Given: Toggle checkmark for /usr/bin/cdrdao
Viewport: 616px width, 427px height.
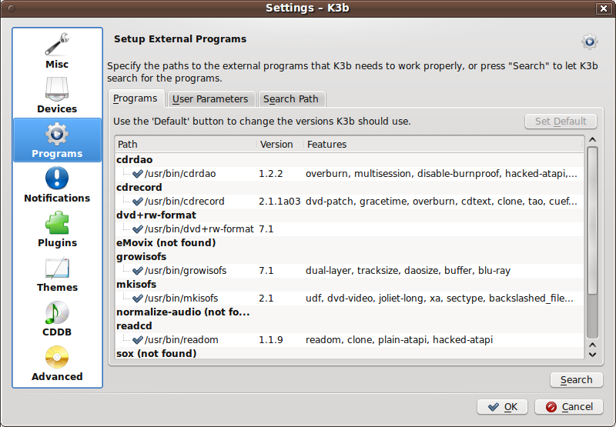Looking at the screenshot, I should 138,174.
